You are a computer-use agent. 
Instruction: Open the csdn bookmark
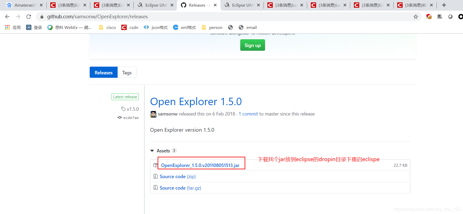[x=130, y=27]
